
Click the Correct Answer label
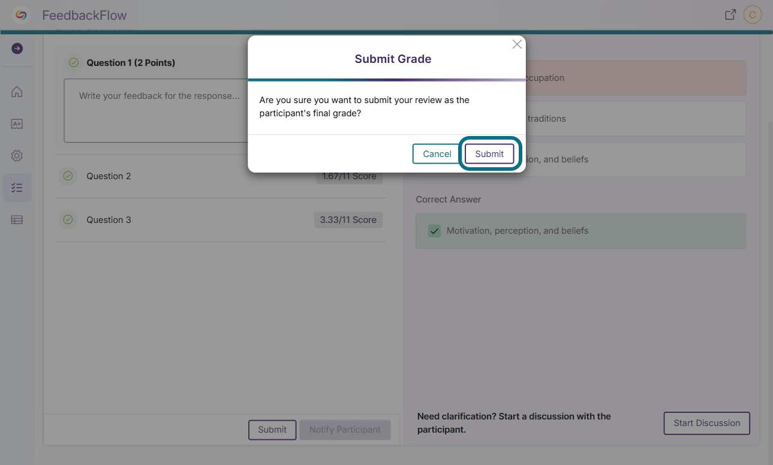449,200
